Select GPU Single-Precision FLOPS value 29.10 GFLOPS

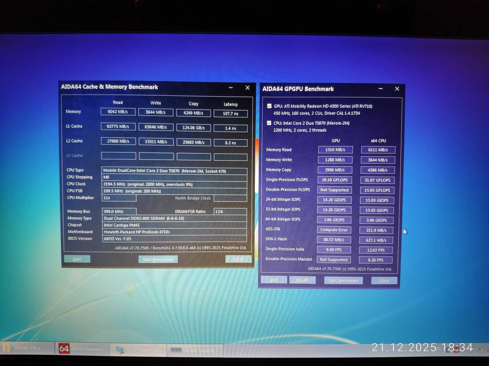335,180
